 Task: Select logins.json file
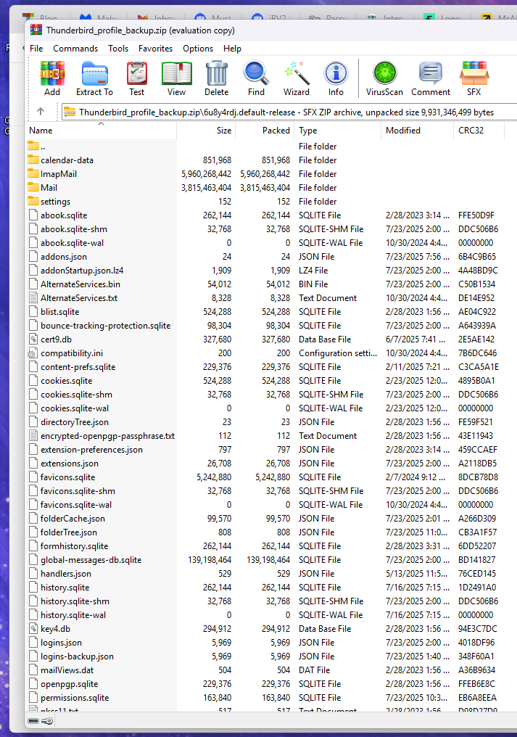[55, 643]
